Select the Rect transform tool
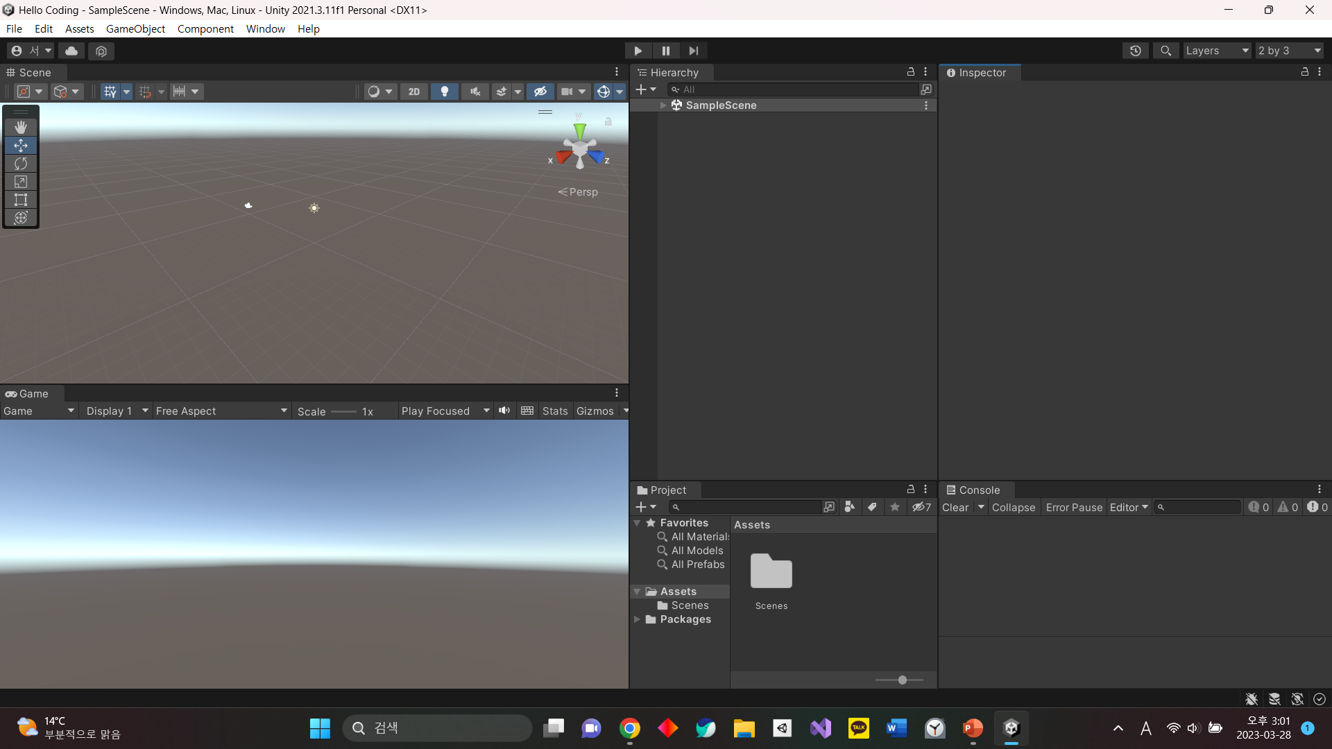The width and height of the screenshot is (1332, 749). coord(21,200)
